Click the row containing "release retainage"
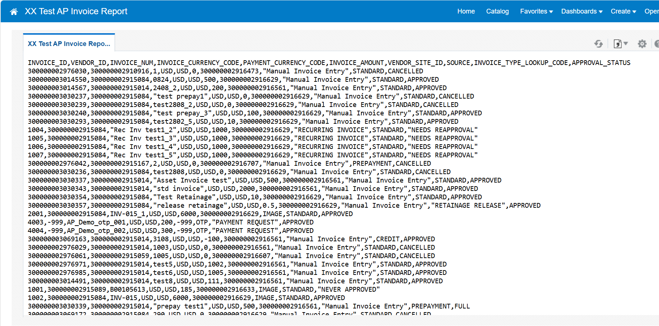The height and width of the screenshot is (326, 659). (x=284, y=206)
